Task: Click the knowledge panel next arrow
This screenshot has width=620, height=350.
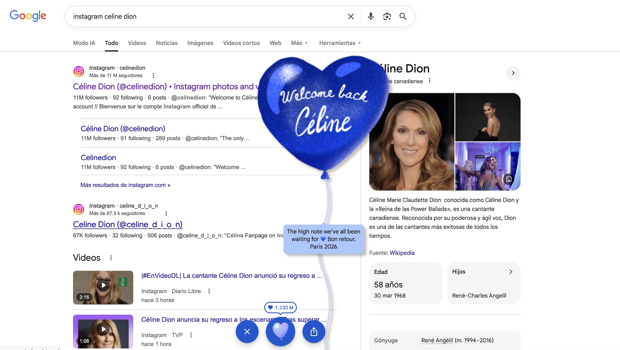Action: 513,73
